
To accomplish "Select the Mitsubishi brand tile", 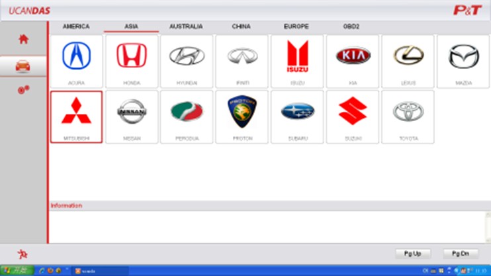I will (x=76, y=117).
